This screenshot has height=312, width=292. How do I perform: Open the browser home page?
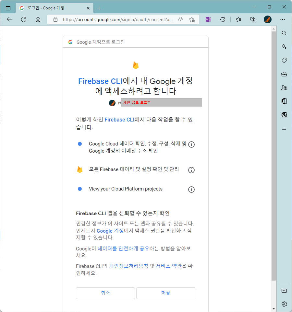38,19
